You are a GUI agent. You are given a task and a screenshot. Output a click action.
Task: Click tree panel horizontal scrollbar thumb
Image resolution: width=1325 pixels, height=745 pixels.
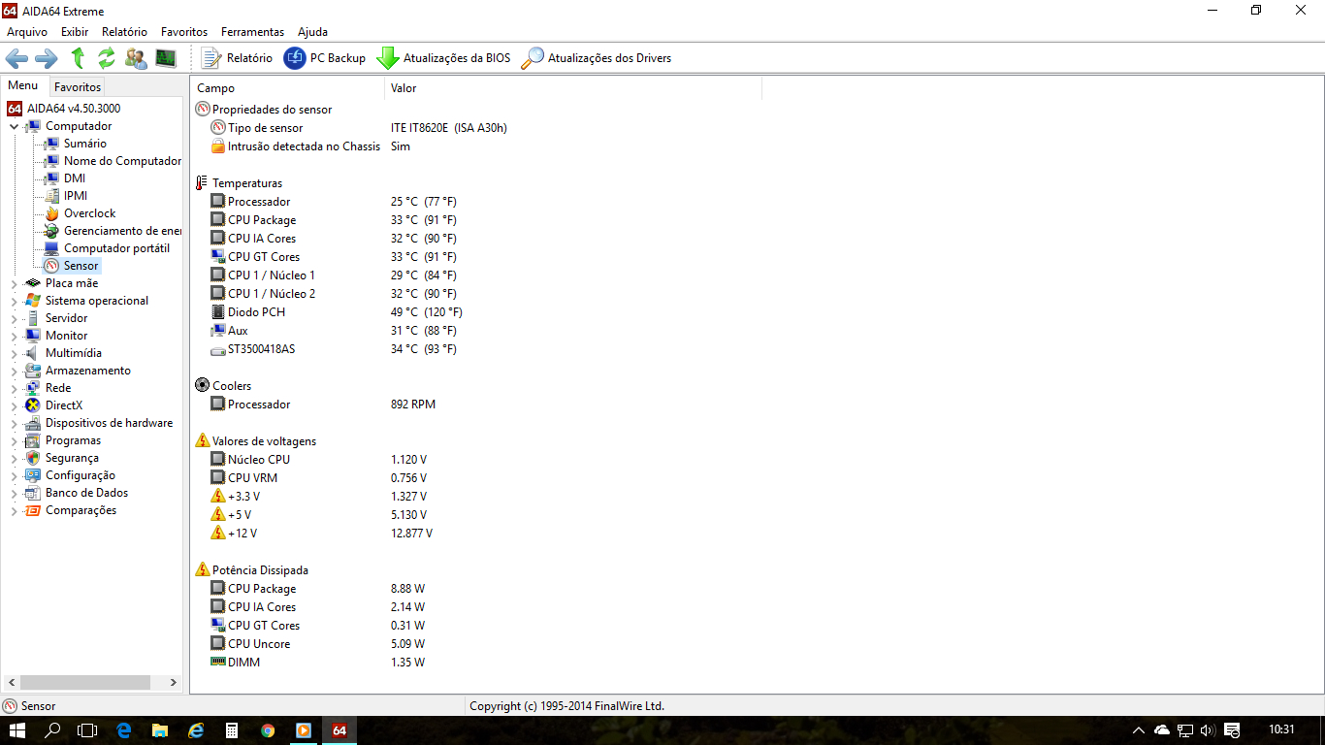click(x=85, y=683)
